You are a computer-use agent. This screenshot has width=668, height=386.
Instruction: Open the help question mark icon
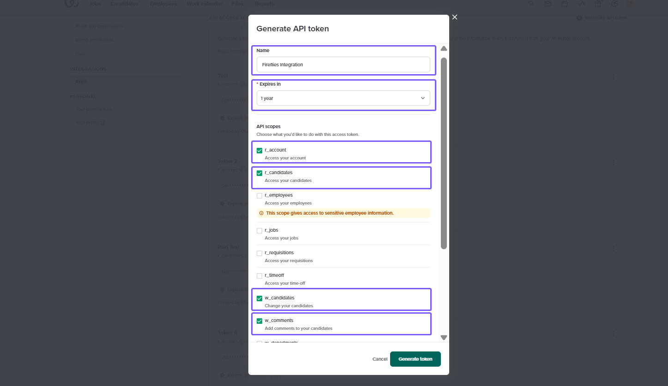click(x=614, y=4)
